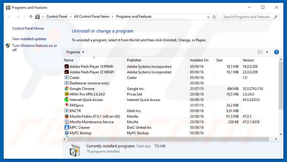Go up one level with up arrow
The height and width of the screenshot is (162, 287).
pos(31,17)
